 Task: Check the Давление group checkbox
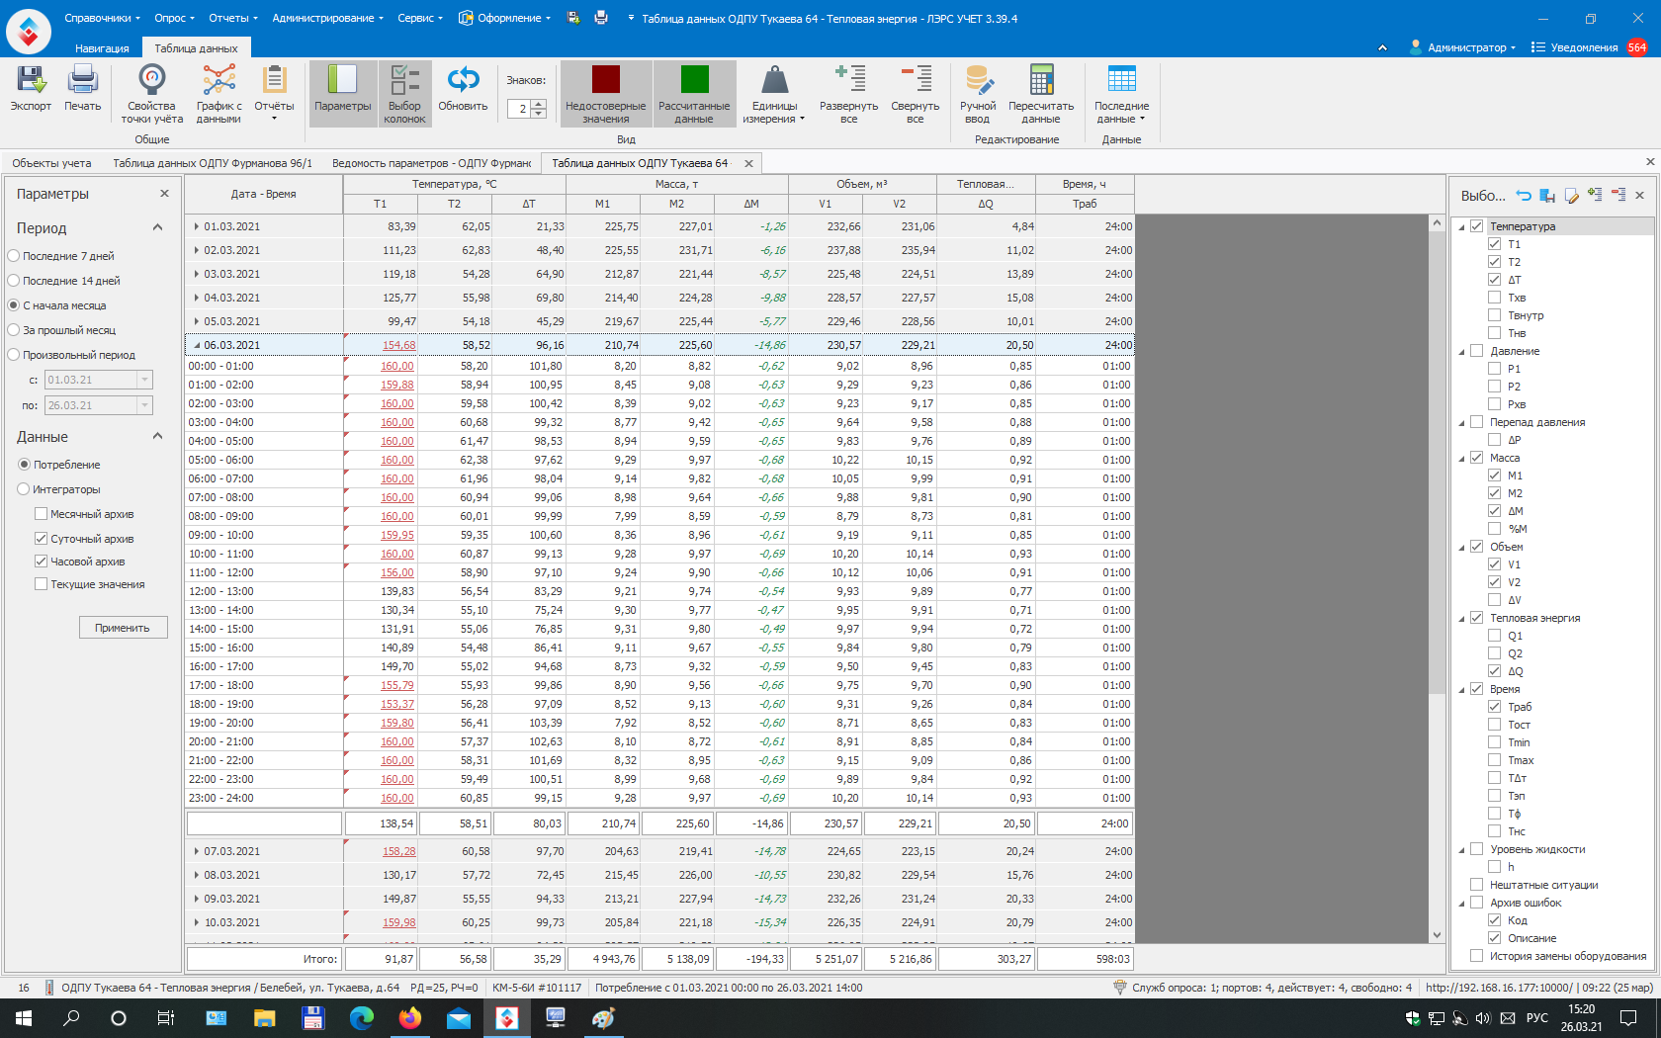(x=1476, y=351)
